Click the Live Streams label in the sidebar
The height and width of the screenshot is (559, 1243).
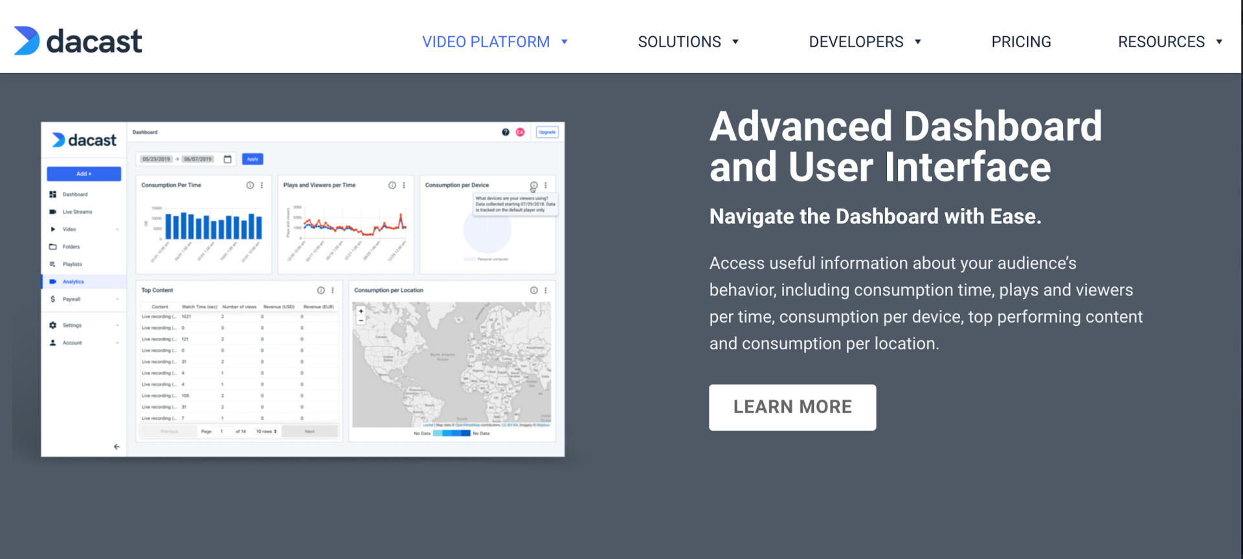[77, 212]
